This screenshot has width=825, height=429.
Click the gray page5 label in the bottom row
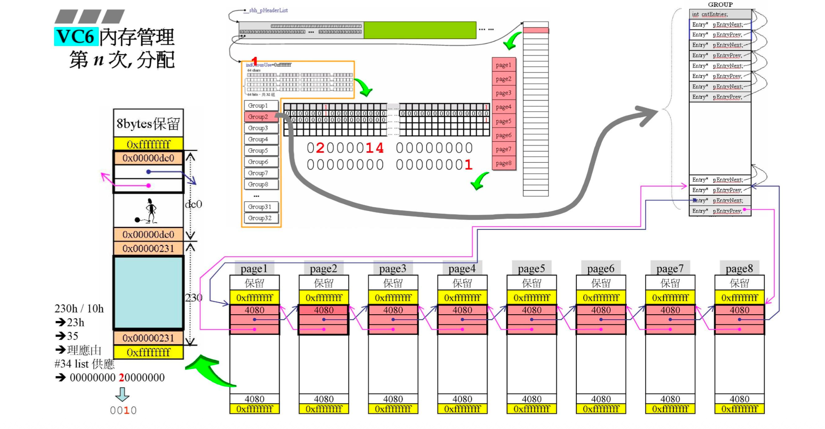coord(532,268)
